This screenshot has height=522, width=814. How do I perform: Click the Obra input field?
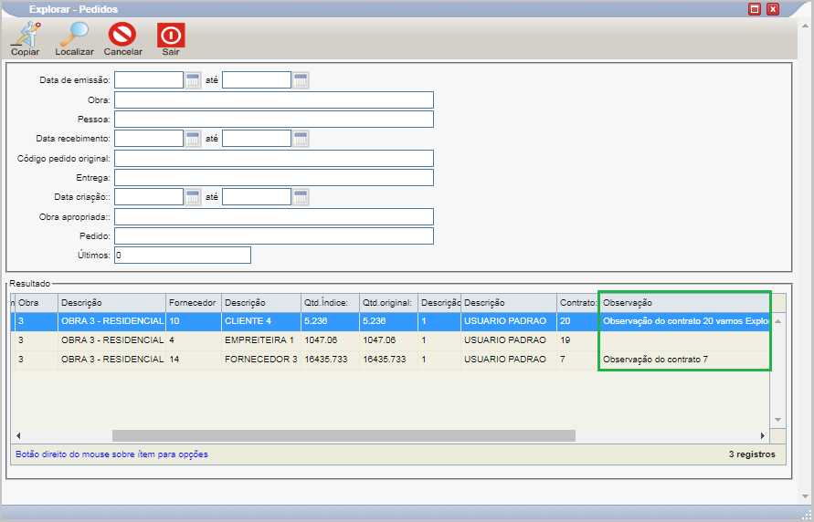tap(273, 99)
